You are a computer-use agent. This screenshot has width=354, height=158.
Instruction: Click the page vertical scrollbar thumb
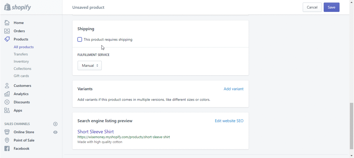pos(351,126)
